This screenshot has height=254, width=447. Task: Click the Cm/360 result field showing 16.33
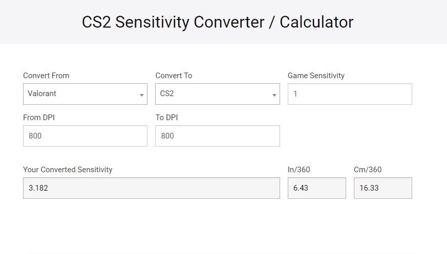(382, 188)
